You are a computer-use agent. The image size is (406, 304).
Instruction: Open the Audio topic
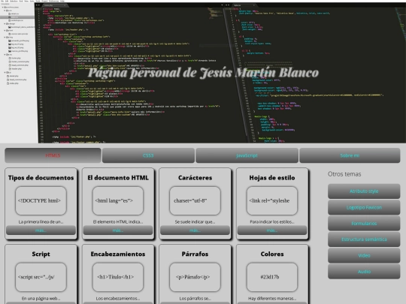(364, 272)
